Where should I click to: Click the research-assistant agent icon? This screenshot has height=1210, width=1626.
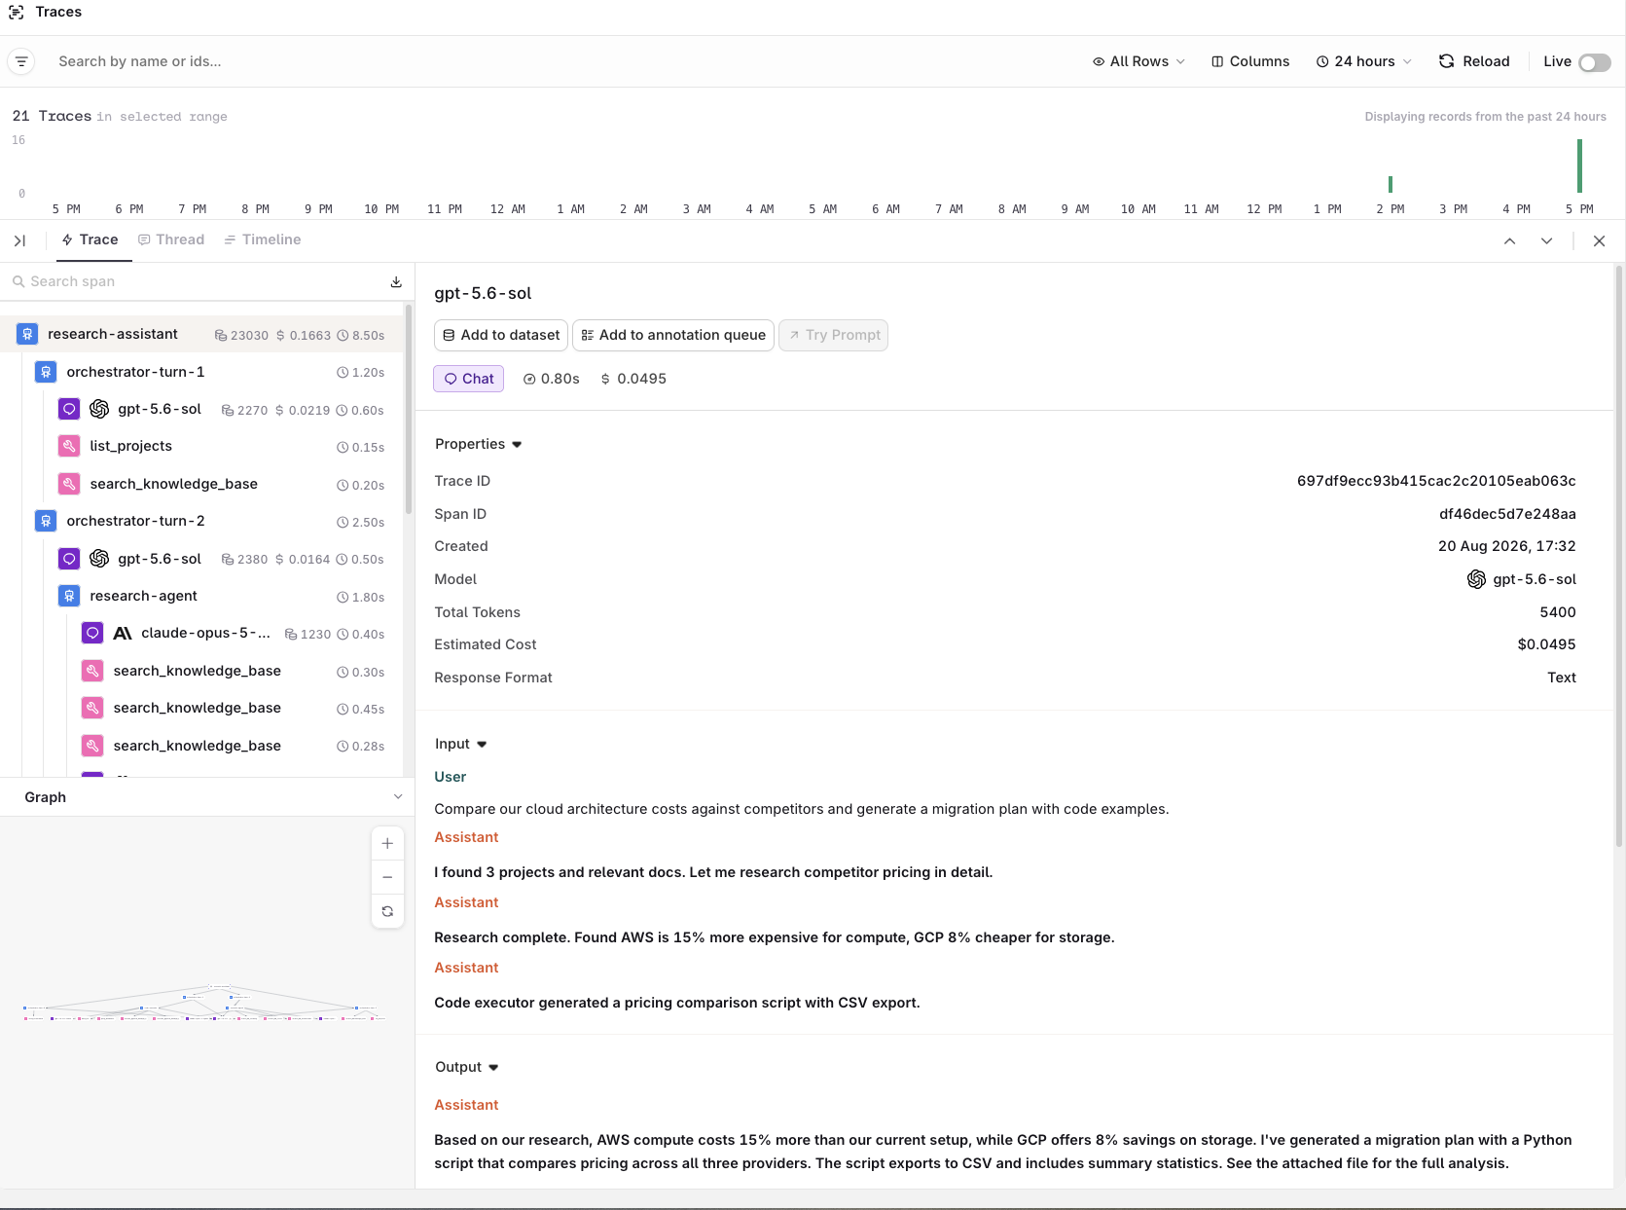tap(27, 334)
